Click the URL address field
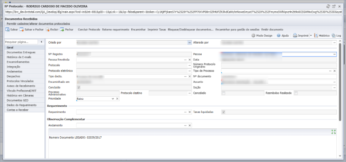The width and height of the screenshot is (346, 162). [173, 12]
